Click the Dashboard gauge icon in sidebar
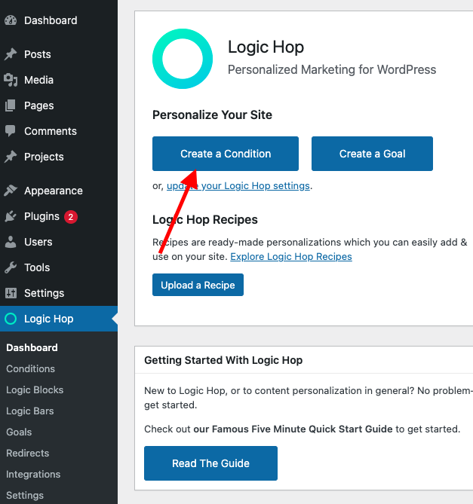Screen dimensions: 473x504 tap(11, 20)
